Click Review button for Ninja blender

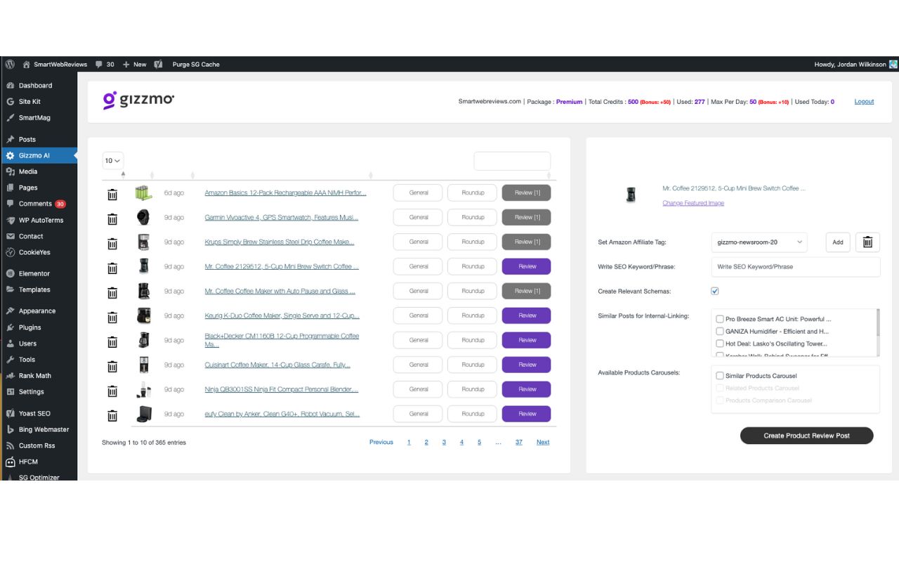527,389
